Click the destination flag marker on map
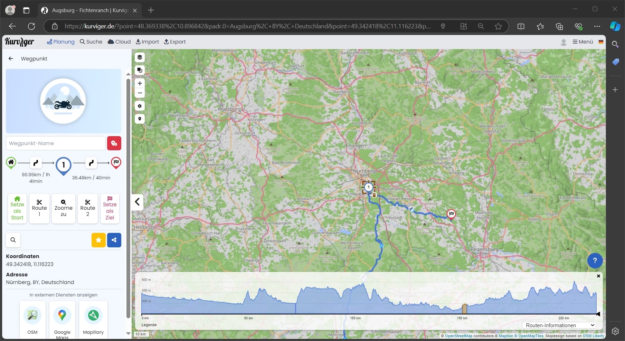The width and height of the screenshot is (625, 341). (451, 214)
